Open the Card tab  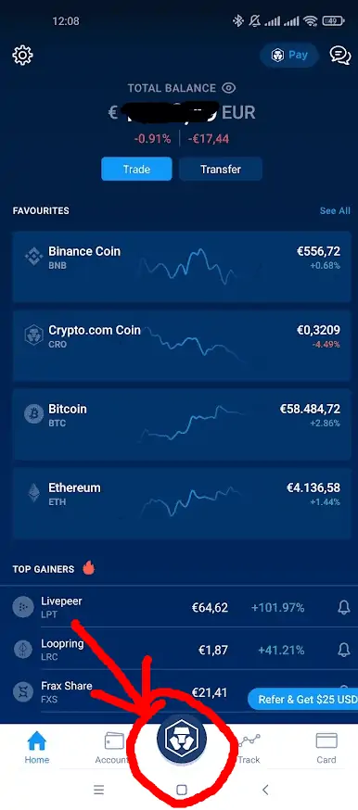point(326,748)
